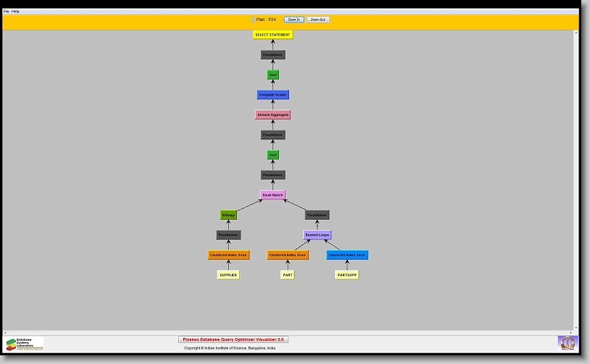
Task: Click Clustered Index Scan above SUPPLIER
Action: 228,255
